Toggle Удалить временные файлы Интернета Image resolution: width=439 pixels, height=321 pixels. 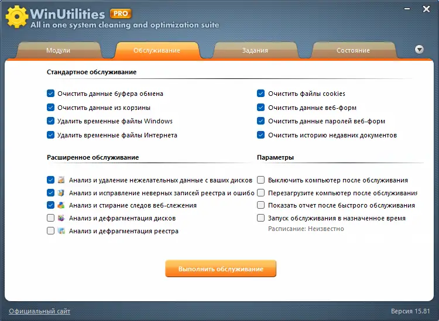pyautogui.click(x=50, y=135)
